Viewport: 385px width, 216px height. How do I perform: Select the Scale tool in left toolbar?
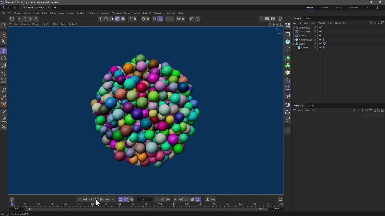(x=4, y=65)
